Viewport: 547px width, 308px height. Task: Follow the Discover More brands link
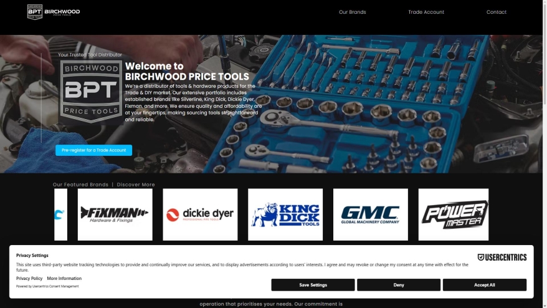coord(136,185)
